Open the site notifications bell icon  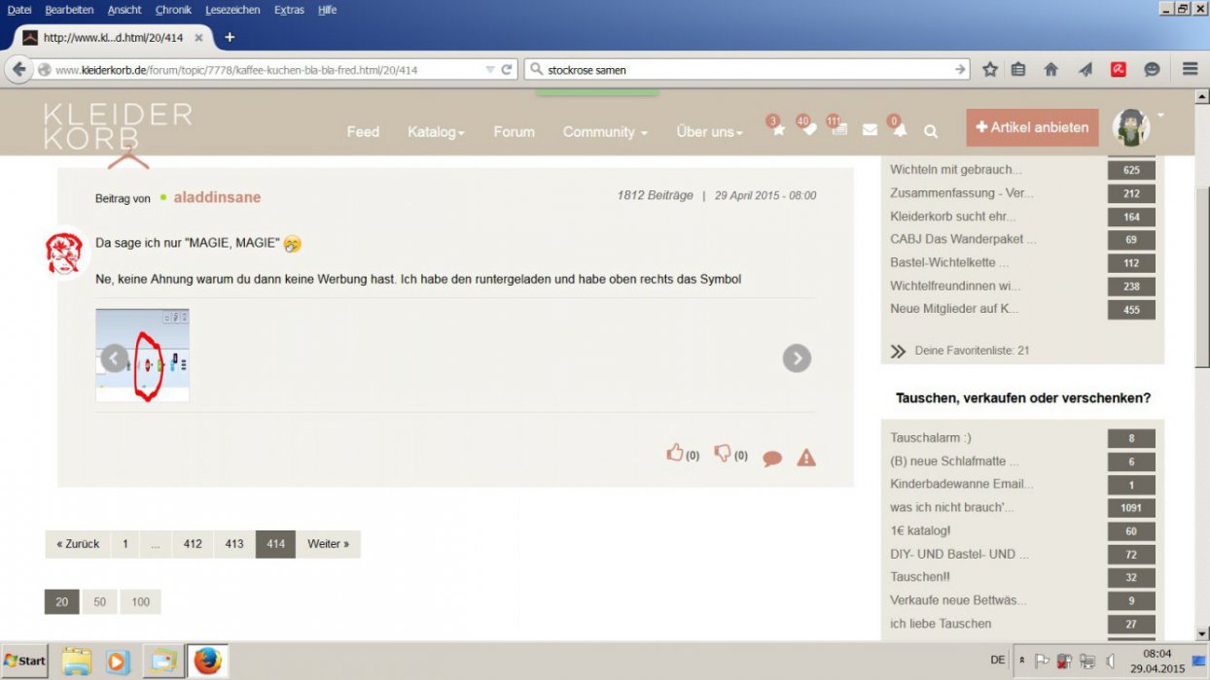[x=900, y=131]
